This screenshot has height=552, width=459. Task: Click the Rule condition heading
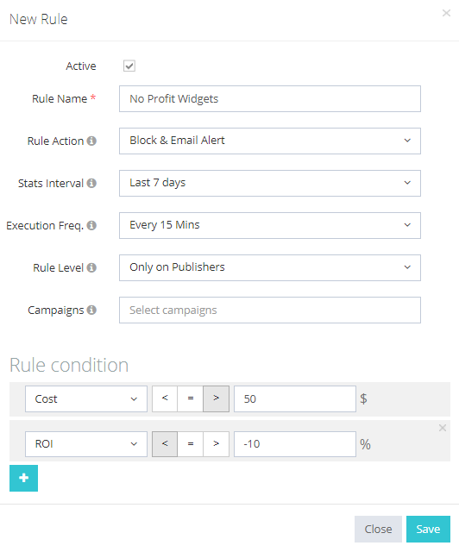[69, 365]
